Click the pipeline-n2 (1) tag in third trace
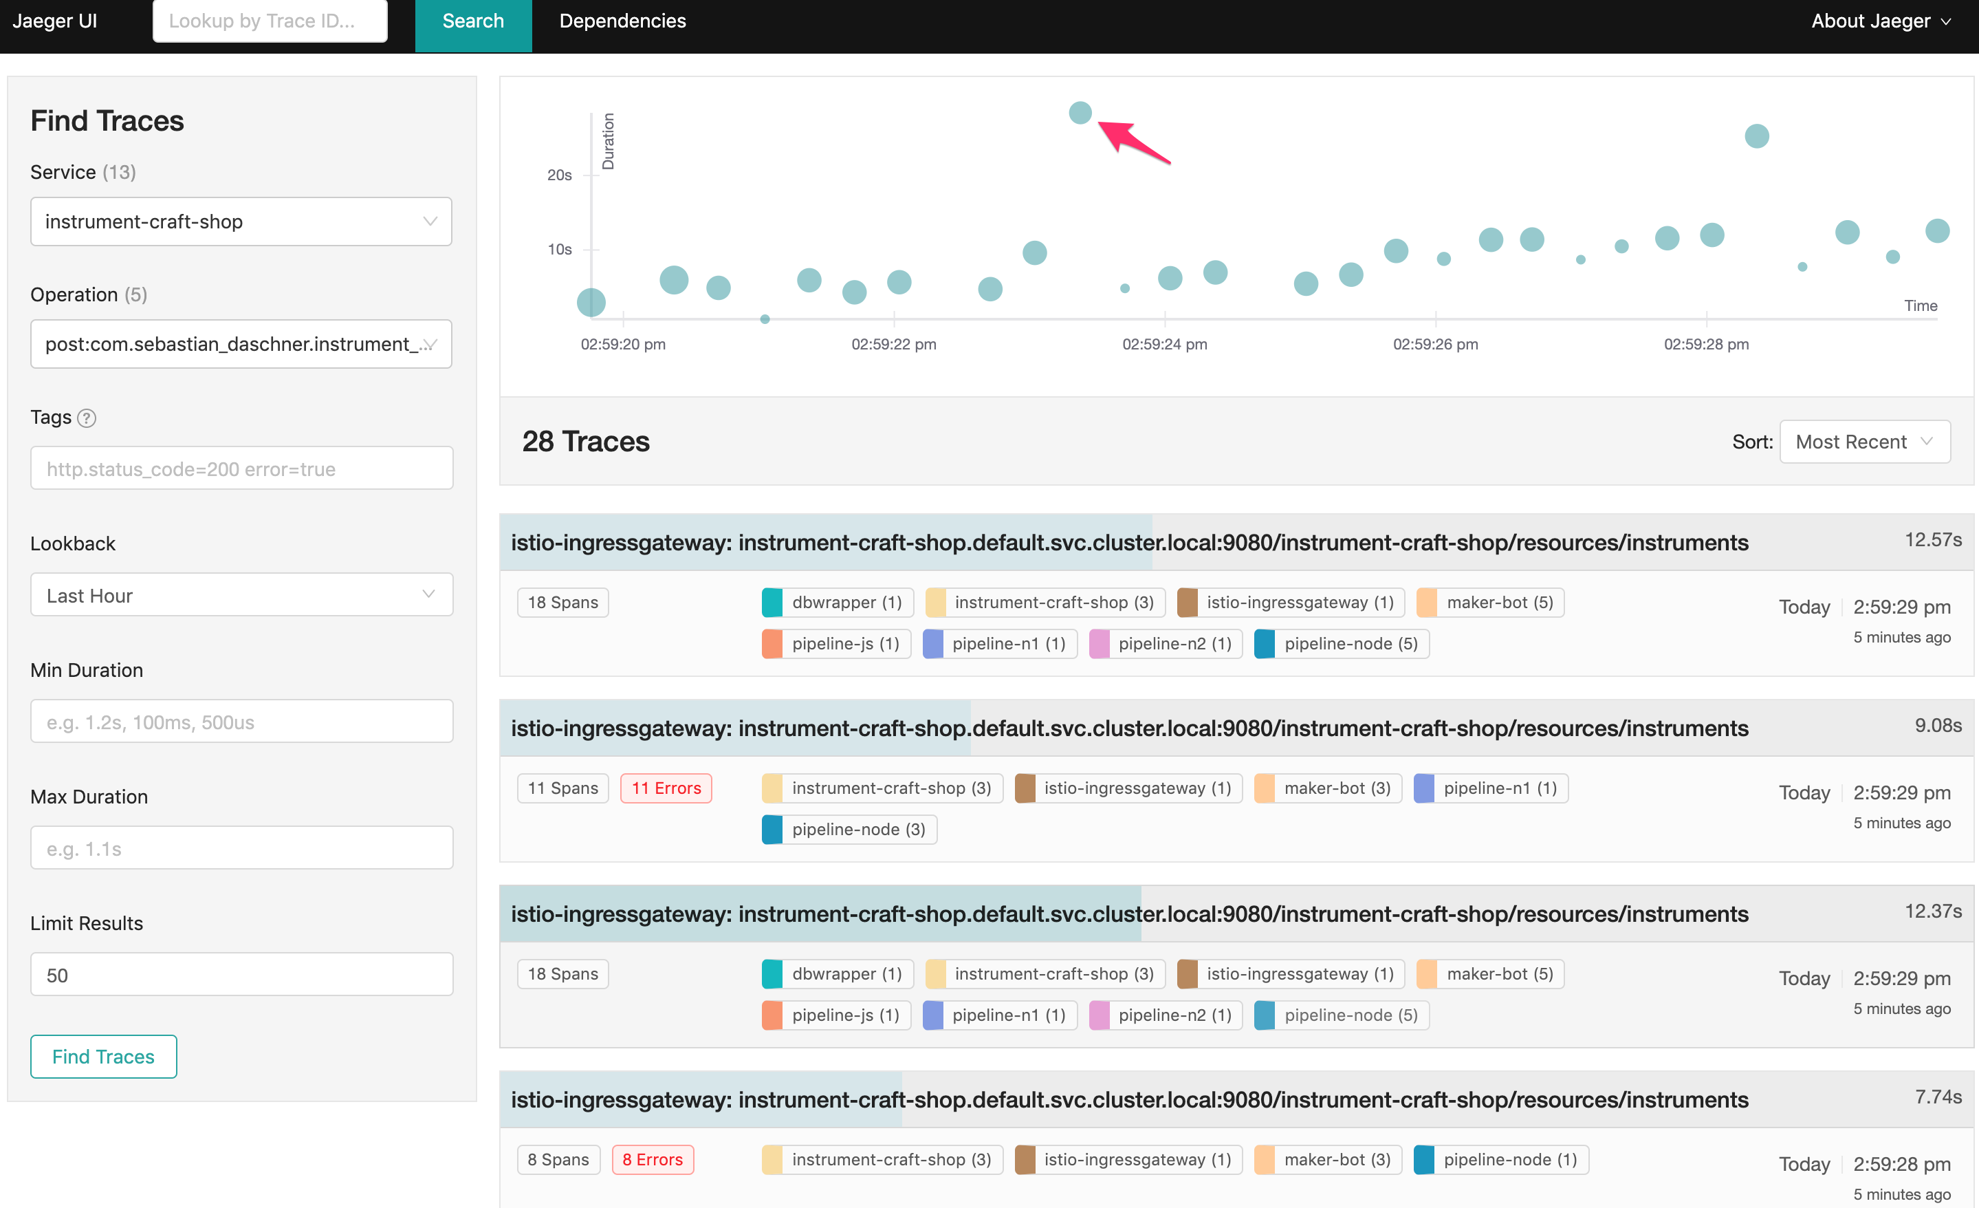This screenshot has width=1979, height=1208. (1165, 1014)
